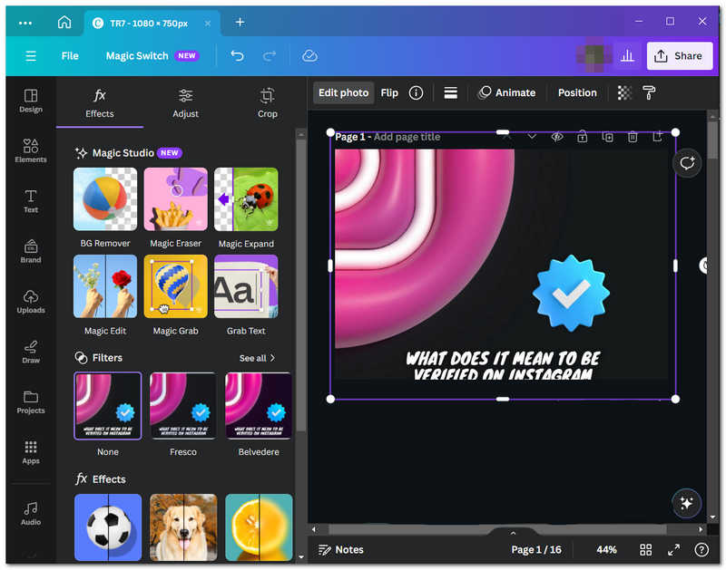Click the Share button

pyautogui.click(x=679, y=56)
